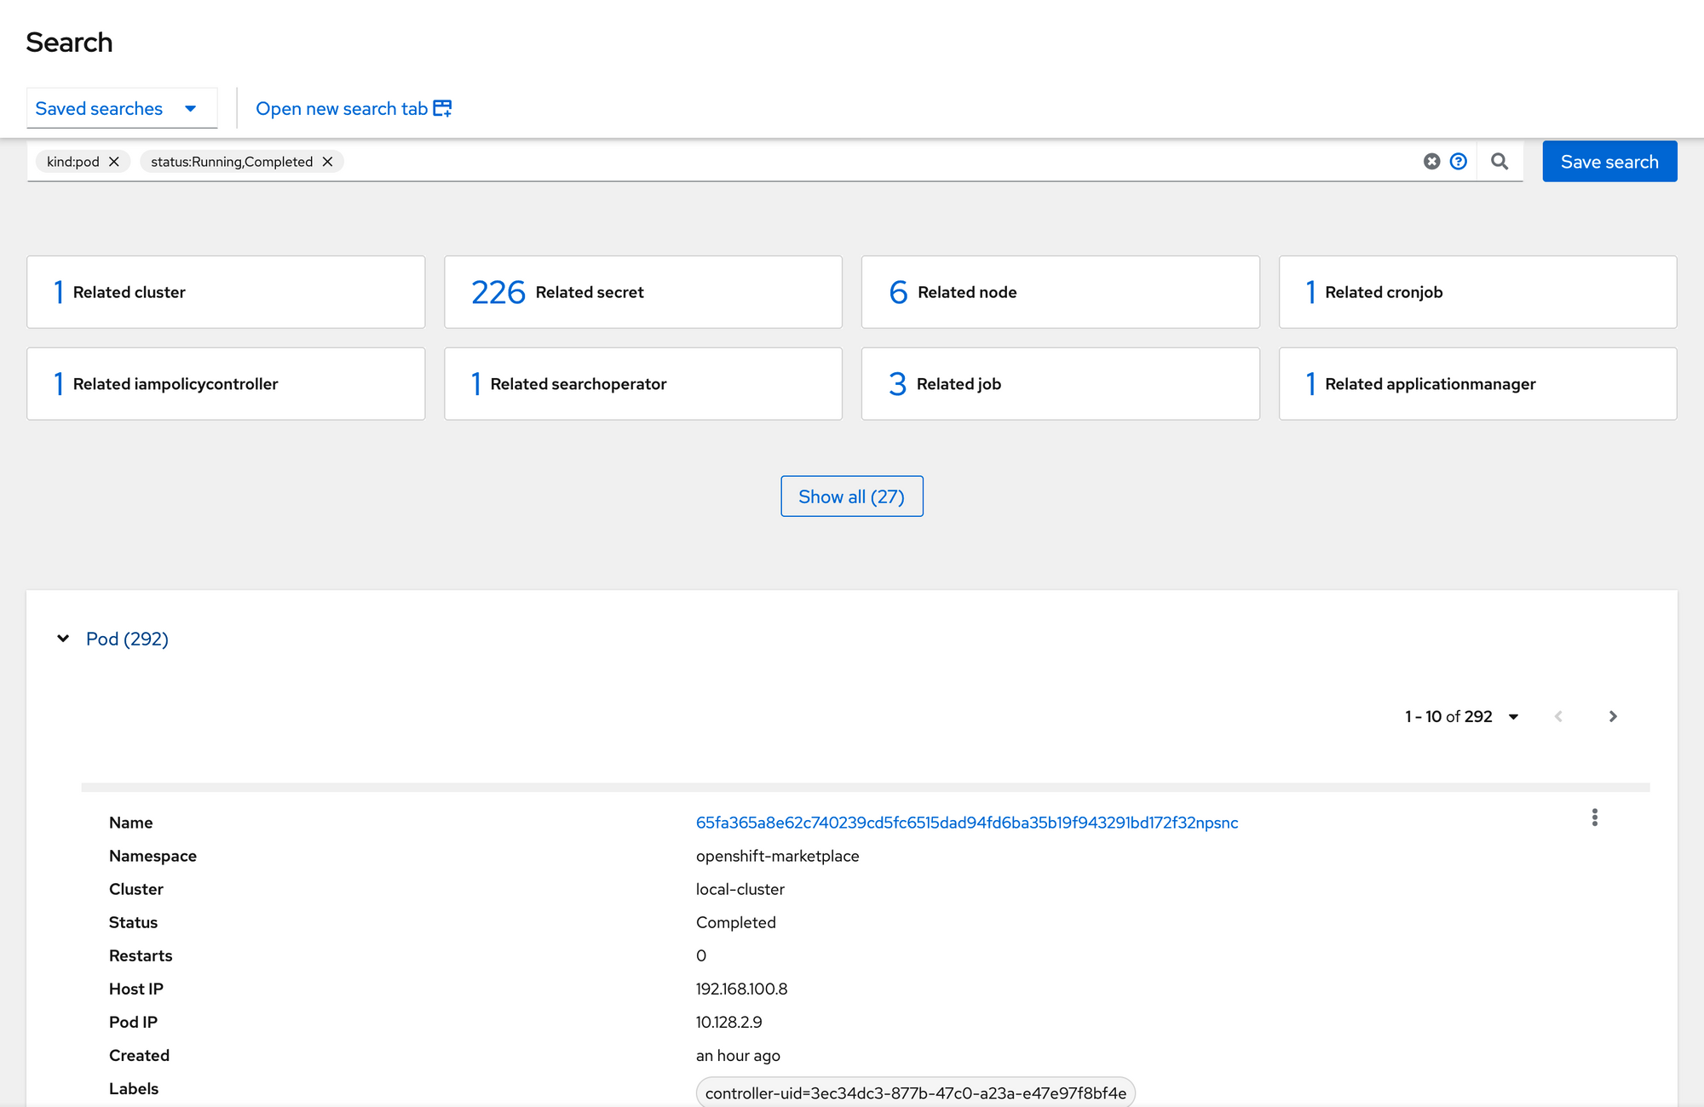This screenshot has height=1107, width=1704.
Task: Open the search help question icon
Action: pos(1459,162)
